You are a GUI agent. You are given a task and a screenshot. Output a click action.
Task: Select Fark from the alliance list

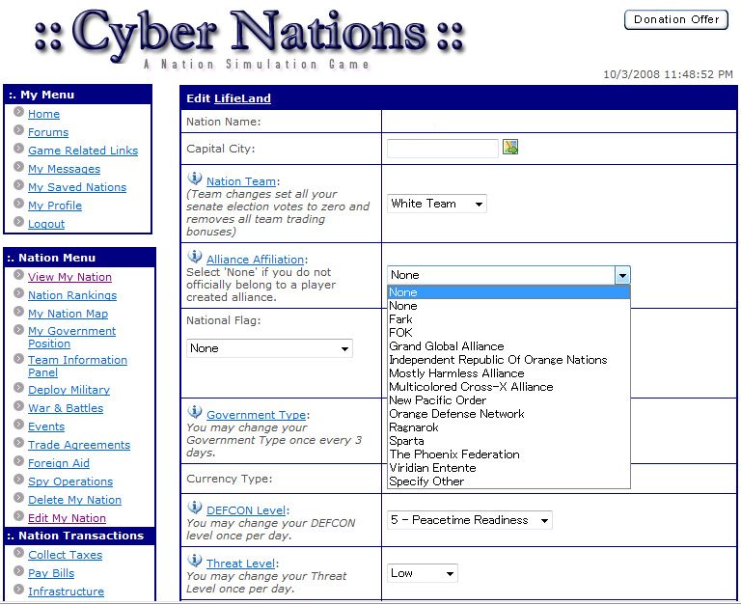pos(508,319)
